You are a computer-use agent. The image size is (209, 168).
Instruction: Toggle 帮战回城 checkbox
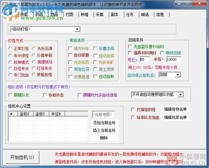162,53
